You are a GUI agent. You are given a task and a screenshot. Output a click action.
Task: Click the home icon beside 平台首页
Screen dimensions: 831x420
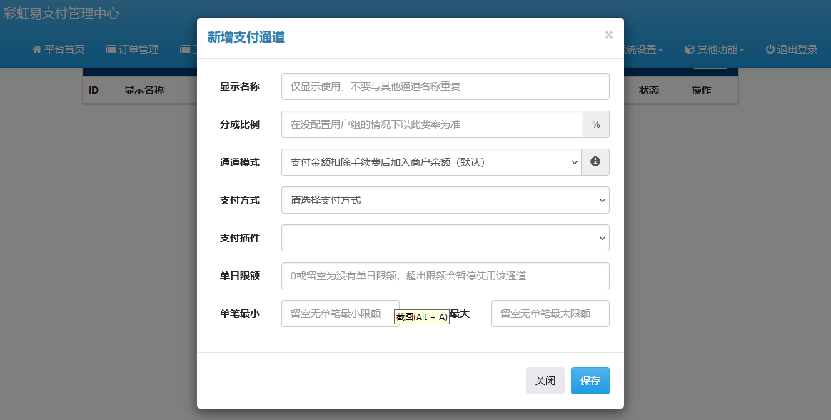[36, 49]
